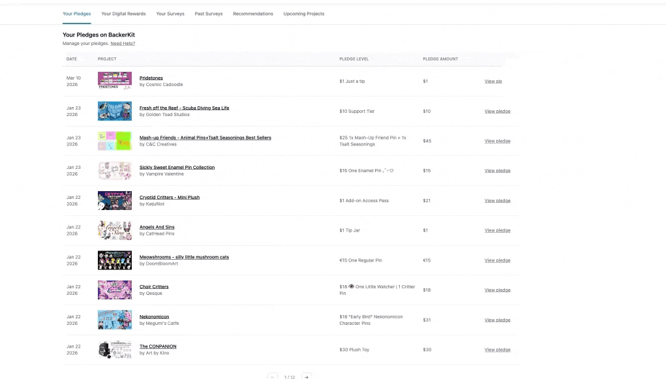Click the PLEDGE LEVEL column header
This screenshot has width=666, height=379.
[354, 59]
